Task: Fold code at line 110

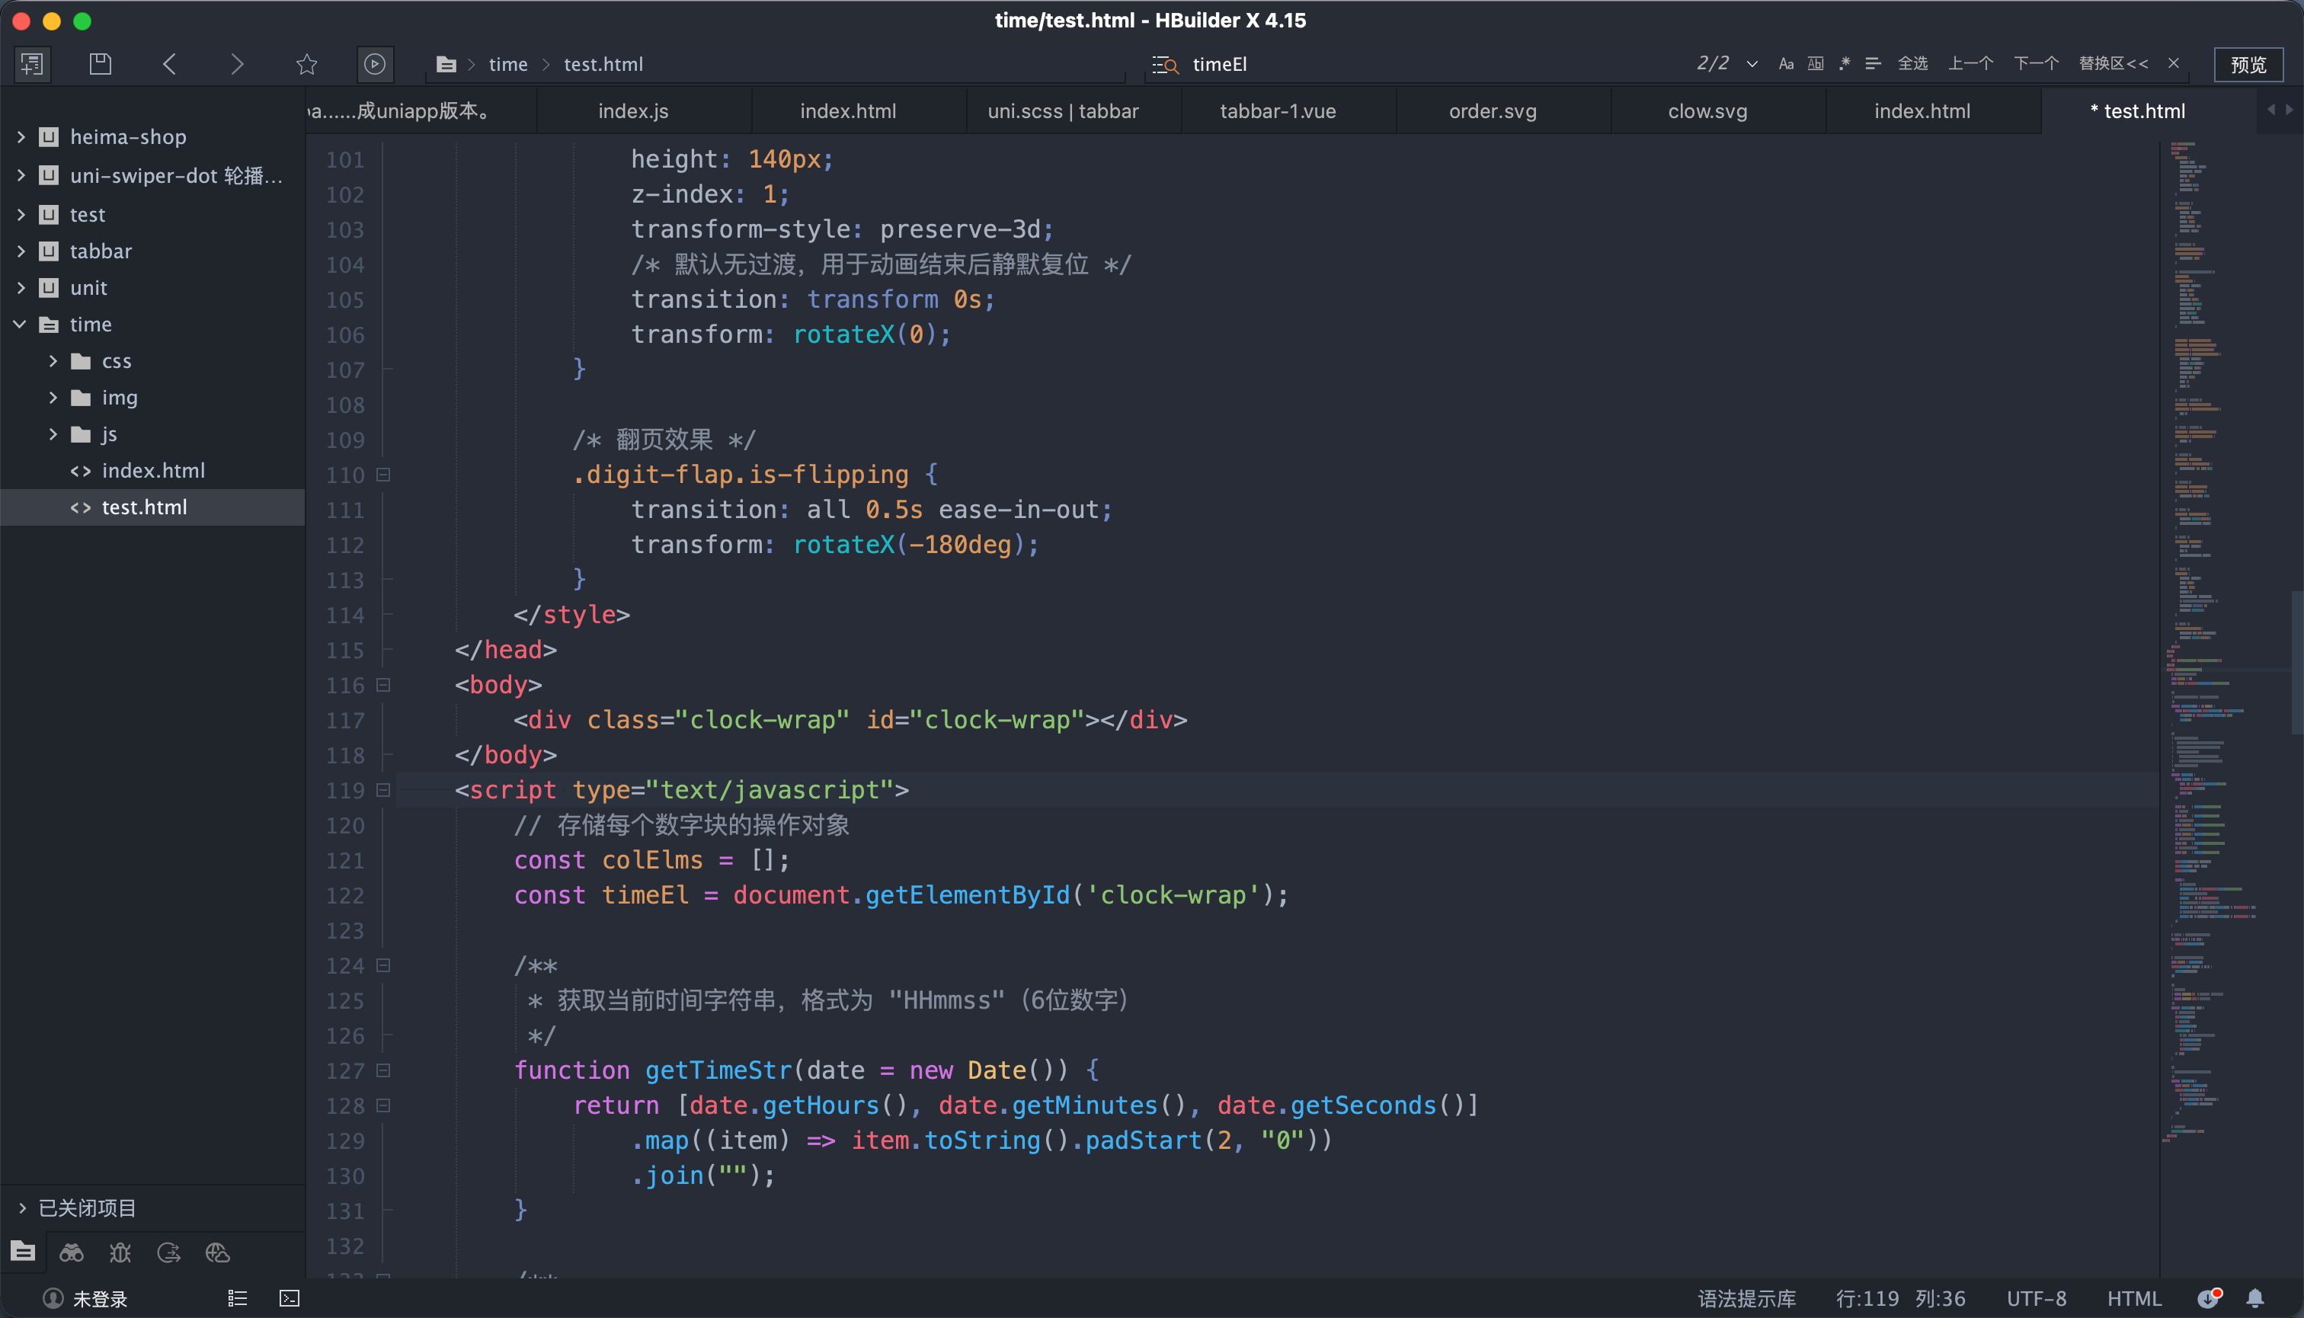Action: click(x=384, y=475)
